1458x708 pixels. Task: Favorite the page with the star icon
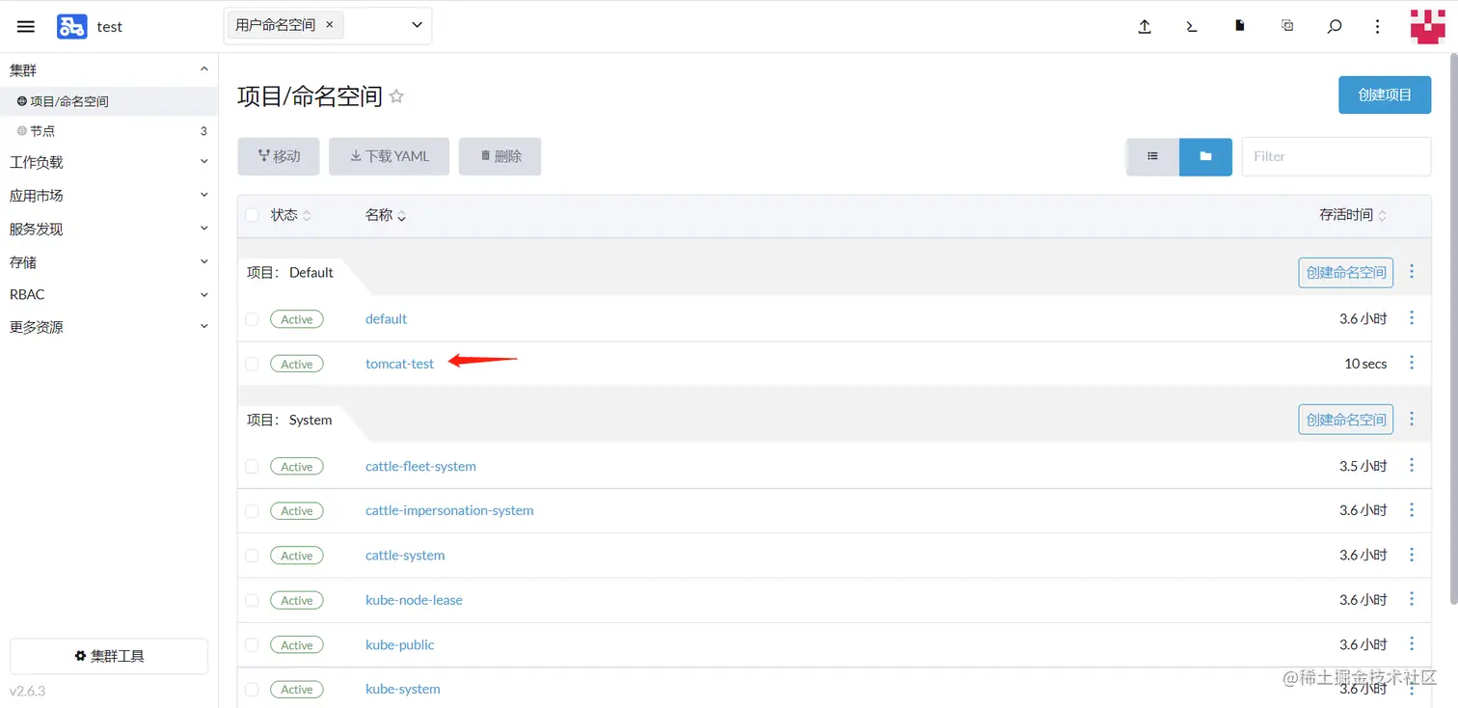[396, 96]
